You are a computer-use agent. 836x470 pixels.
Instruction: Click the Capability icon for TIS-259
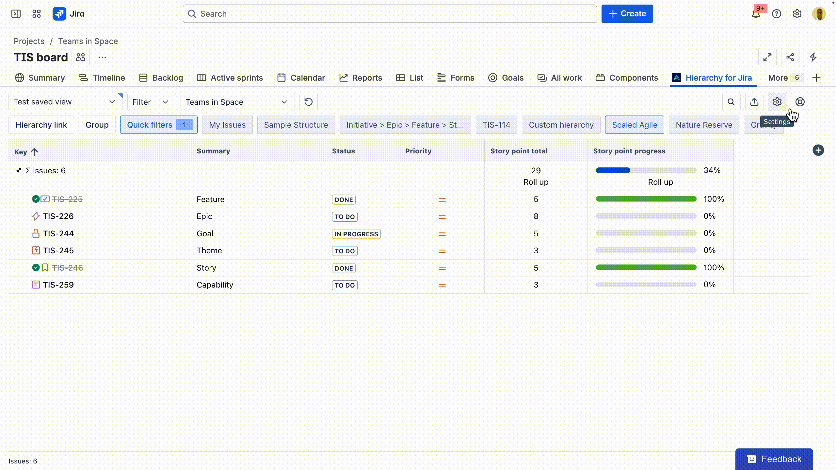click(36, 285)
